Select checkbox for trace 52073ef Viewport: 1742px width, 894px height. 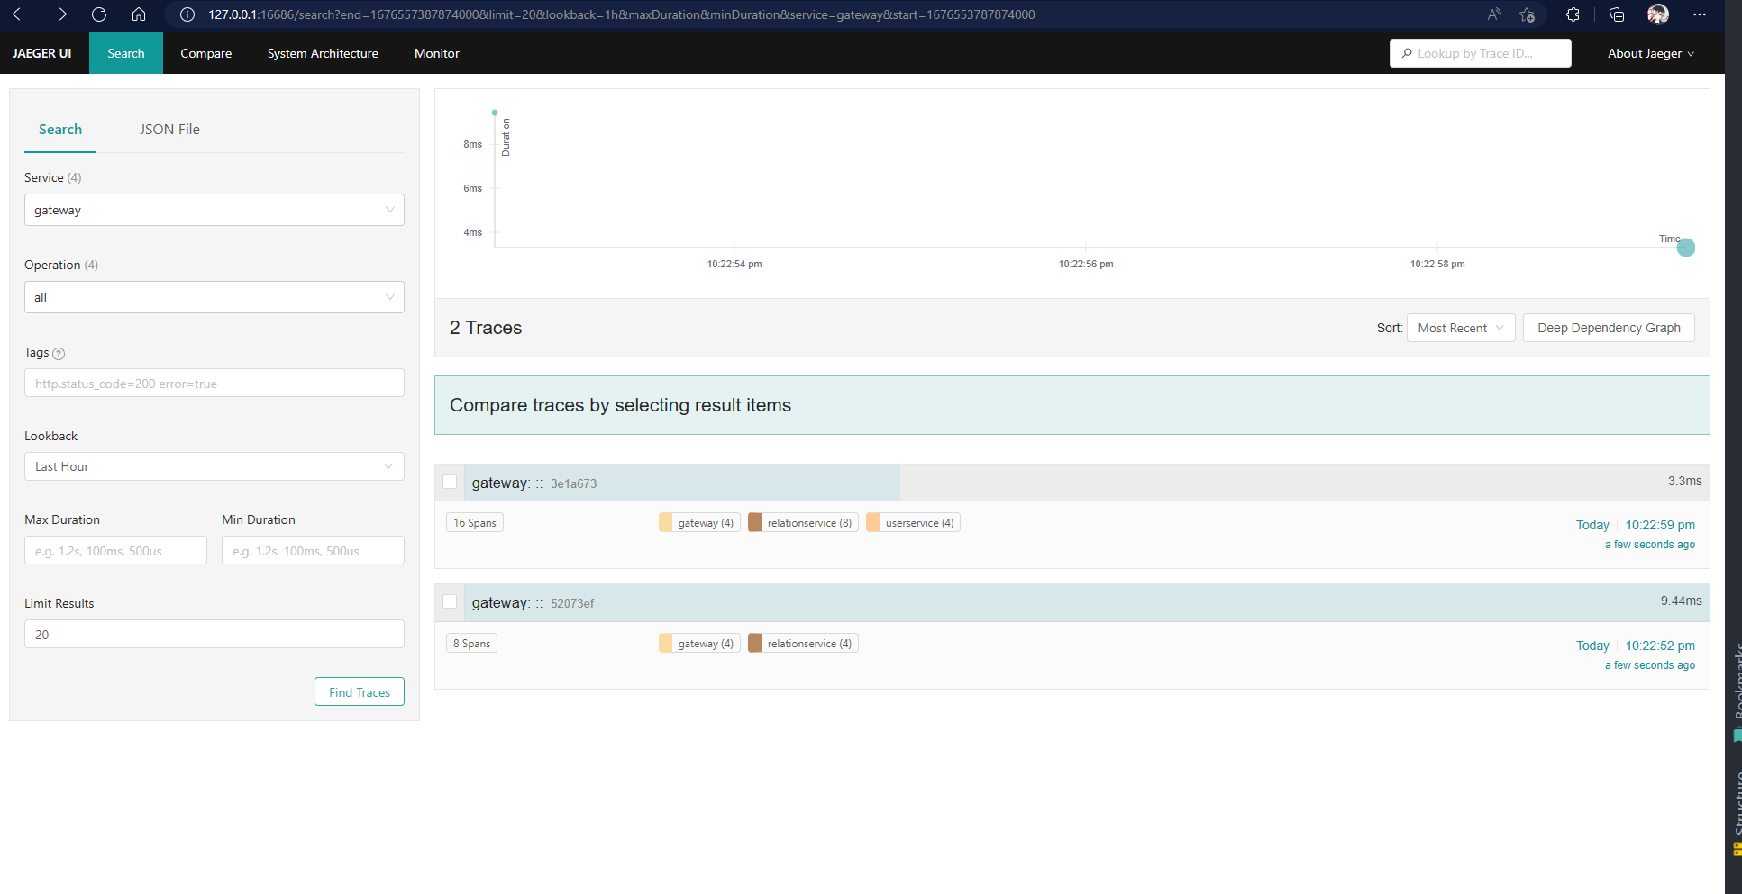click(450, 601)
